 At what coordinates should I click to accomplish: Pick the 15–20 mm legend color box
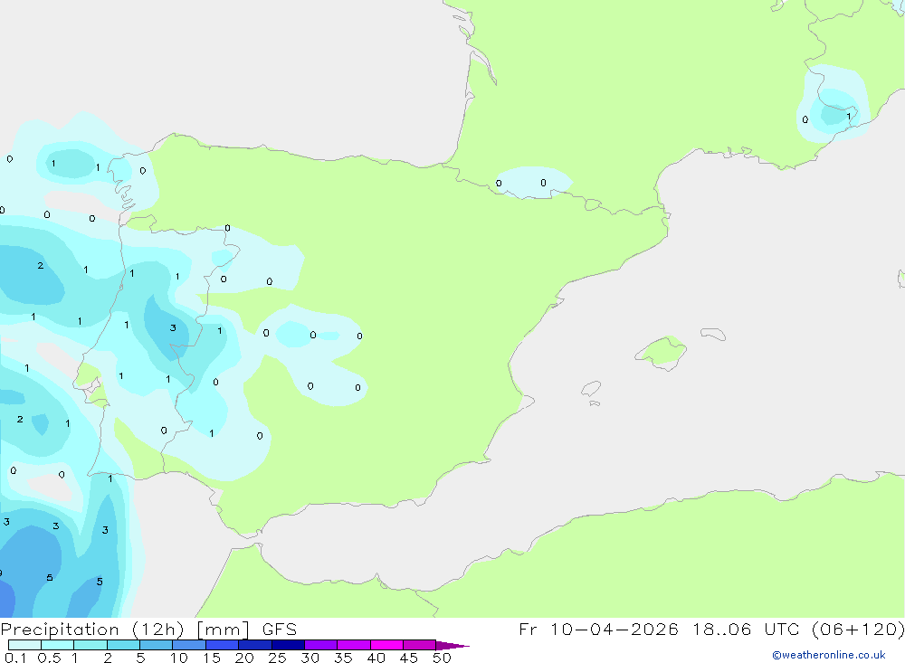tap(223, 645)
